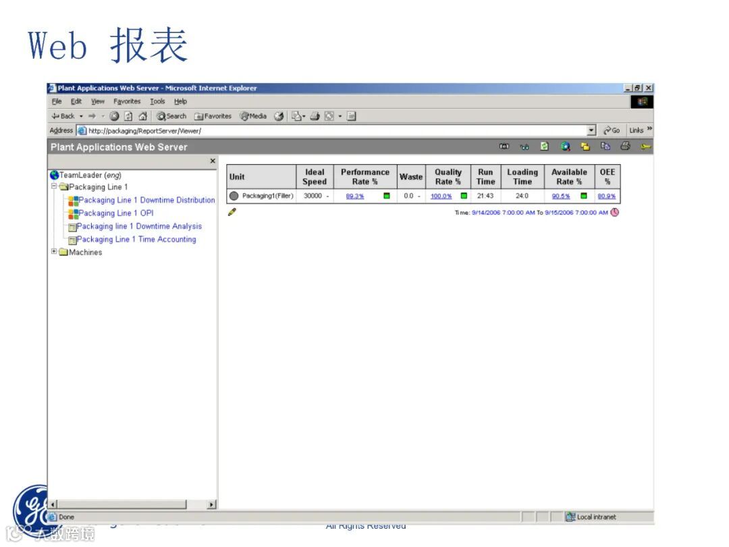Image resolution: width=729 pixels, height=547 pixels.
Task: Click the Packaging1(Filler) unit status circle
Action: (234, 197)
